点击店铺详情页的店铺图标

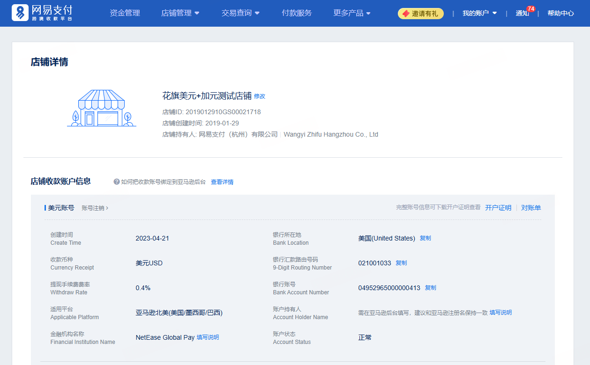(x=101, y=108)
